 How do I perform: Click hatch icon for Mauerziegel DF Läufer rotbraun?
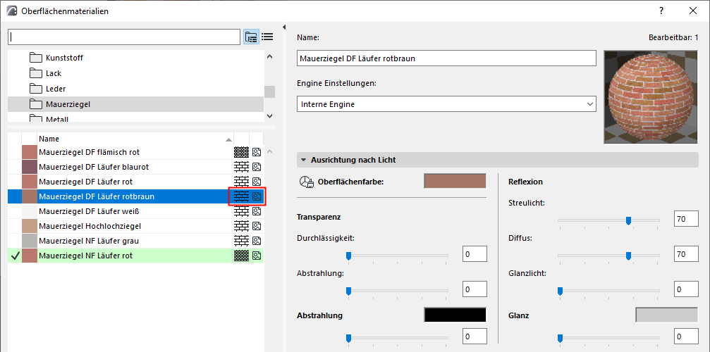point(242,196)
